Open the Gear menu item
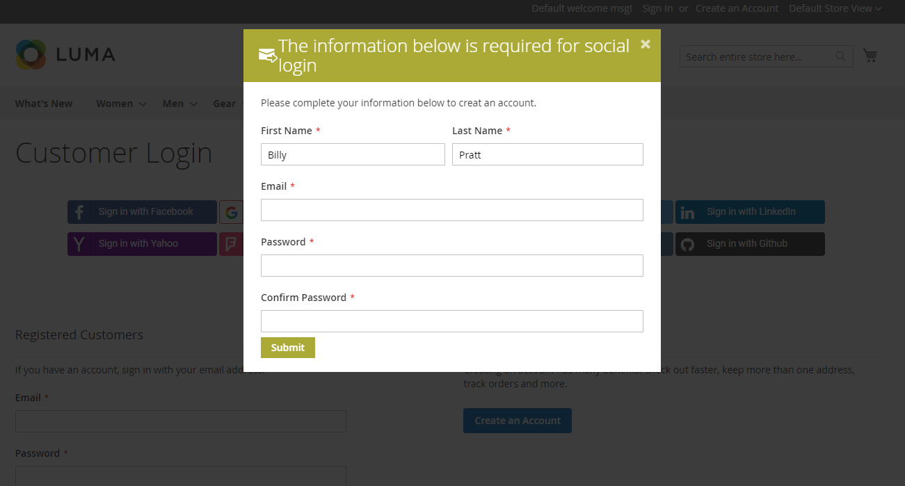The width and height of the screenshot is (905, 486). pos(225,104)
